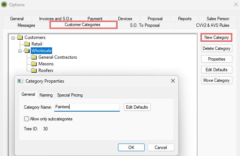The image size is (240, 156).
Task: Click the Wholesale open folder icon
Action: click(x=27, y=51)
